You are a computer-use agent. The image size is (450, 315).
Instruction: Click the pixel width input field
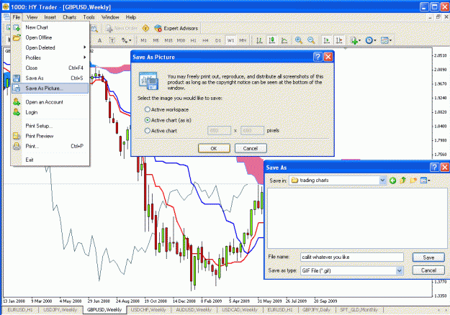click(220, 131)
